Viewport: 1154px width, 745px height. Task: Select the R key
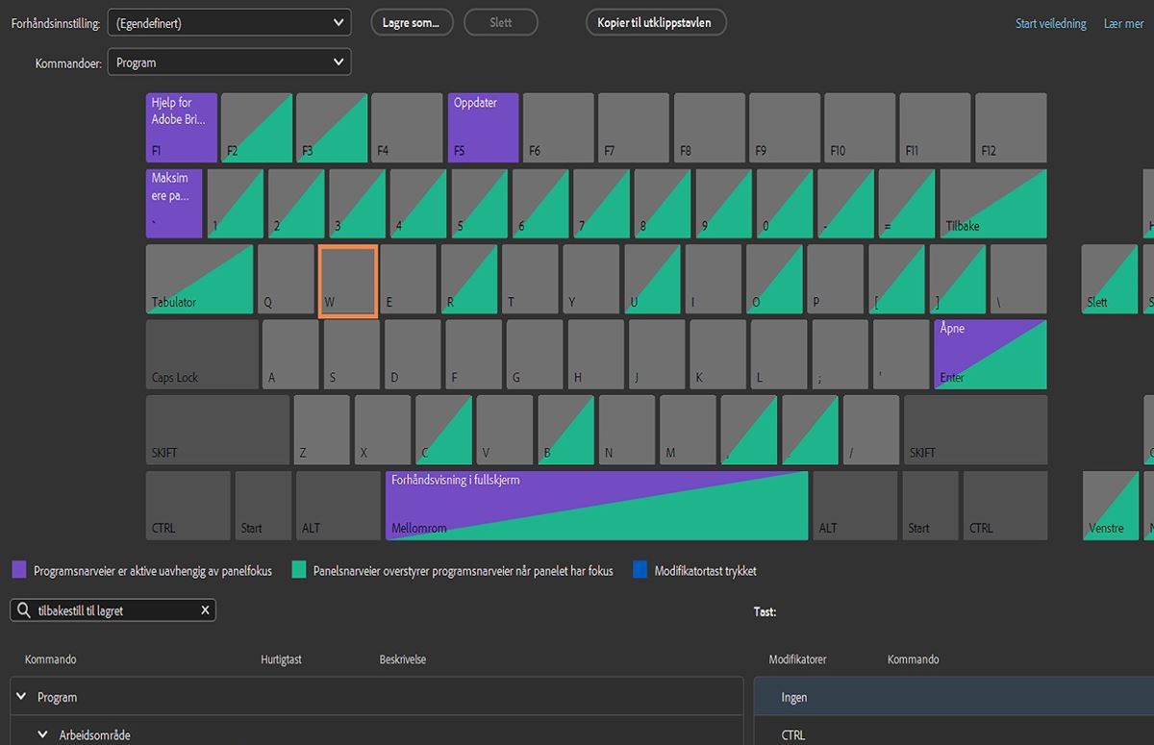(469, 279)
